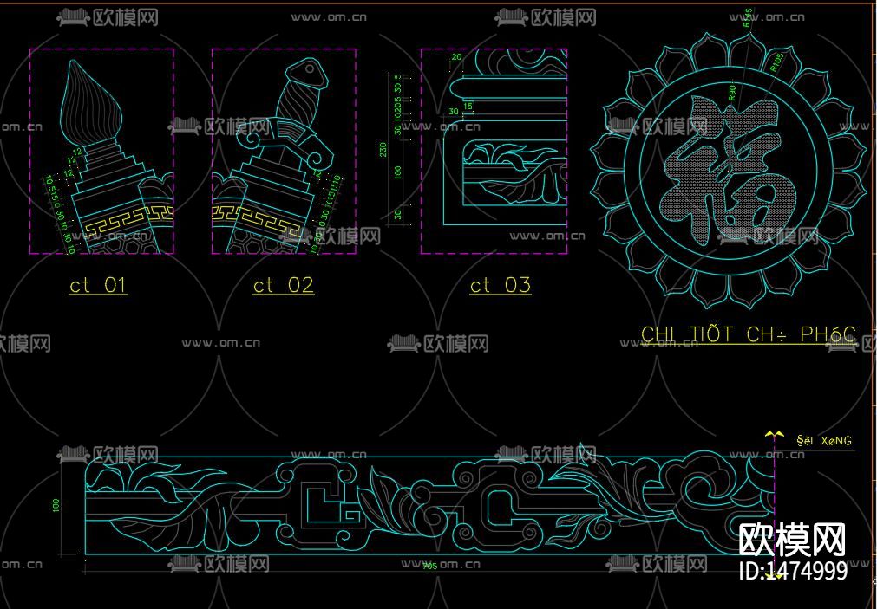Select the "ct 02" detail label
Screen dimensions: 877x609
coord(283,285)
